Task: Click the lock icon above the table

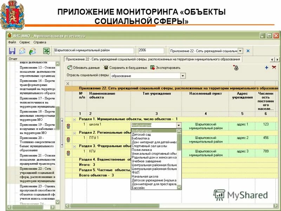Action: pyautogui.click(x=236, y=68)
